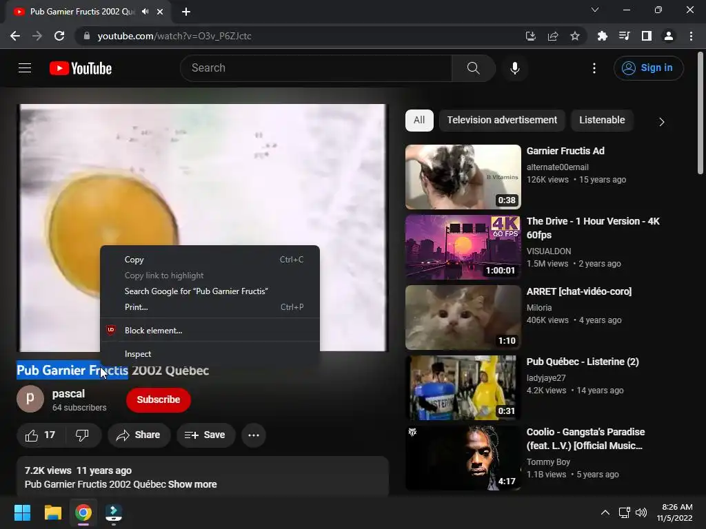Choose Print in the context menu
Viewport: 706px width, 529px height.
(x=210, y=307)
